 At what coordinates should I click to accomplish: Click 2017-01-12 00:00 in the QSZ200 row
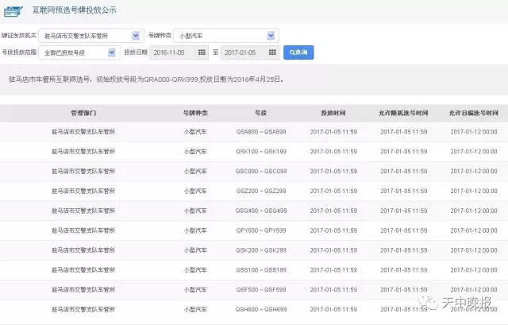pos(474,191)
